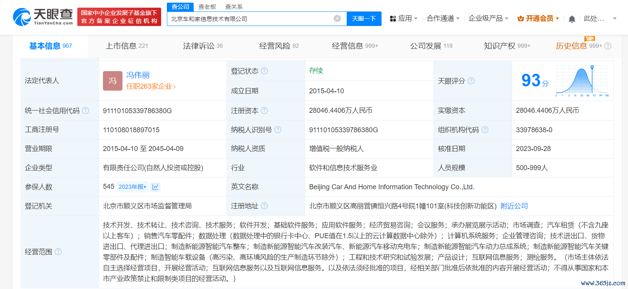Screen dimensions: 628x289
Task: Select the 参保人数 value 545
Action: (x=109, y=187)
